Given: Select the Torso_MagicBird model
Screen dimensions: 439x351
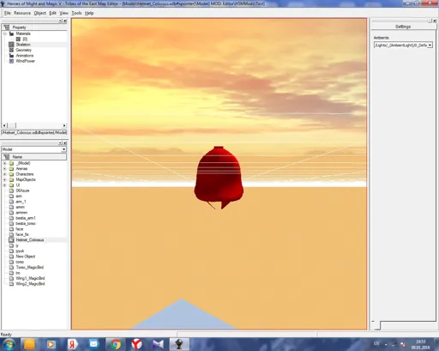Looking at the screenshot, I should (30, 268).
